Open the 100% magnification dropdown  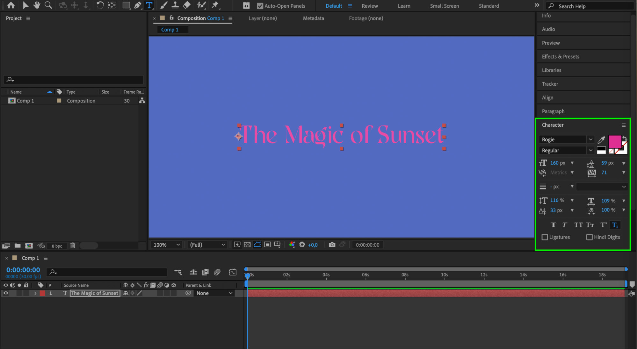(x=167, y=245)
